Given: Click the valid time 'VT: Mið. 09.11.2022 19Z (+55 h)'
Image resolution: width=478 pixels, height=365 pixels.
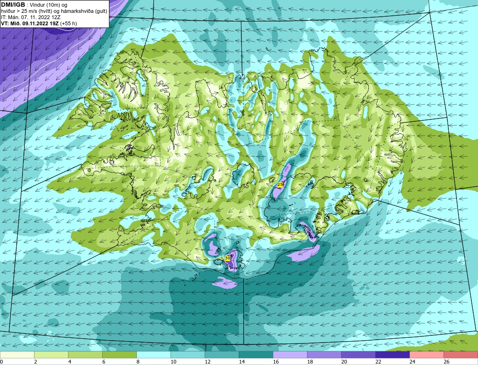Looking at the screenshot, I should [39, 23].
